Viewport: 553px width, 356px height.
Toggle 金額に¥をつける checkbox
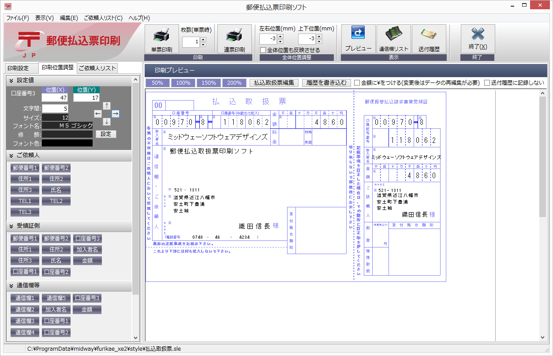pos(357,82)
